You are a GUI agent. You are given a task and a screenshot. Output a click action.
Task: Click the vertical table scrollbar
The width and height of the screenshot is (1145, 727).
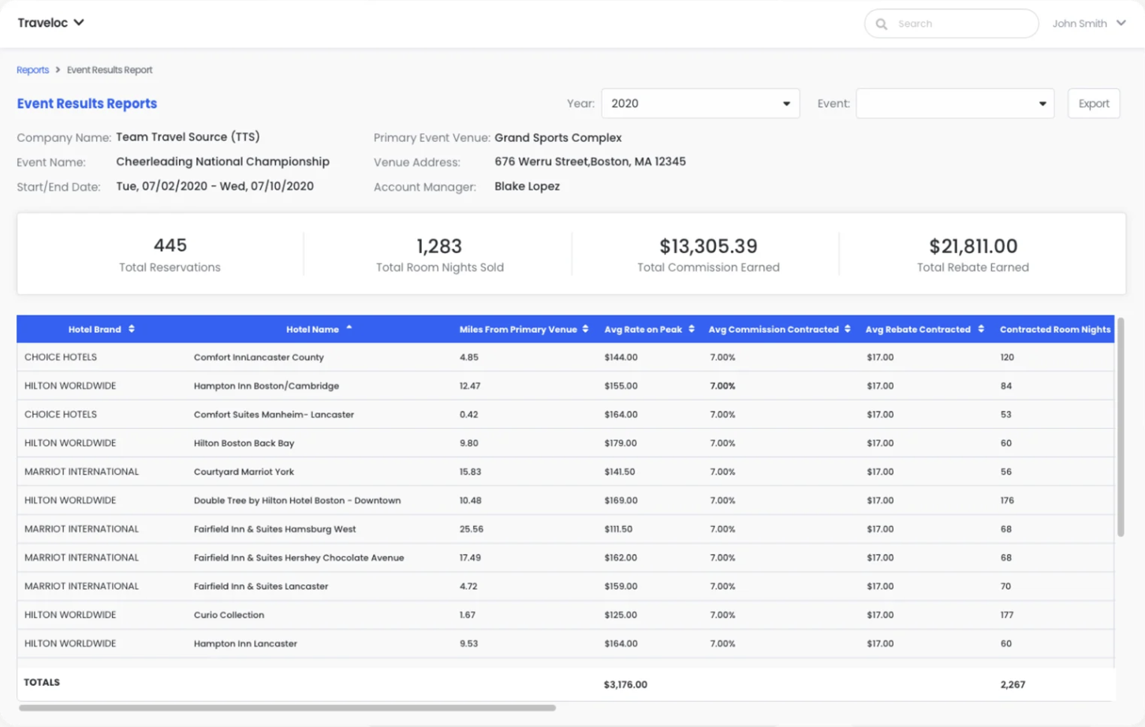tap(1121, 427)
